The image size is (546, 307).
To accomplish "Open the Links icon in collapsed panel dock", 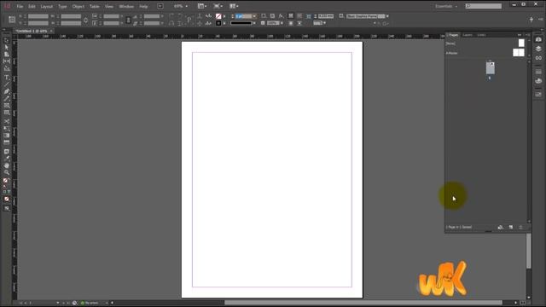I will [x=538, y=58].
